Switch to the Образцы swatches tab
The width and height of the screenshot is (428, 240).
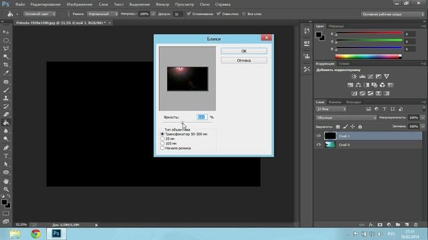[x=336, y=26]
